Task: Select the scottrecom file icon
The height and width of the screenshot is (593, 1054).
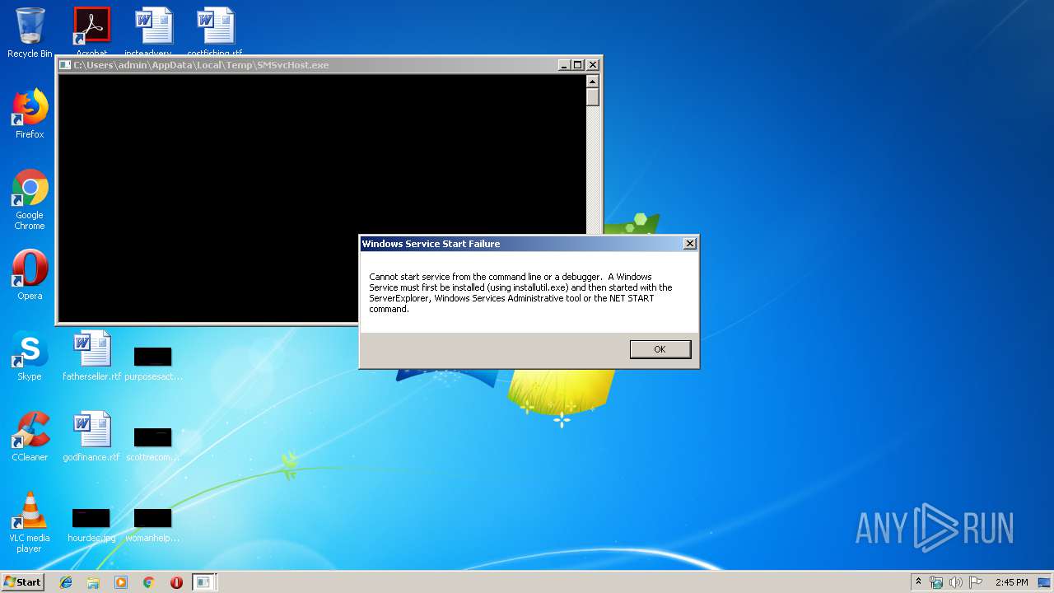Action: tap(153, 444)
